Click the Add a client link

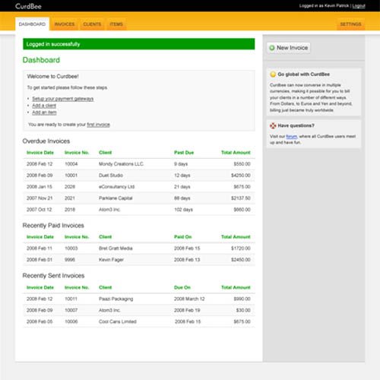coord(44,106)
